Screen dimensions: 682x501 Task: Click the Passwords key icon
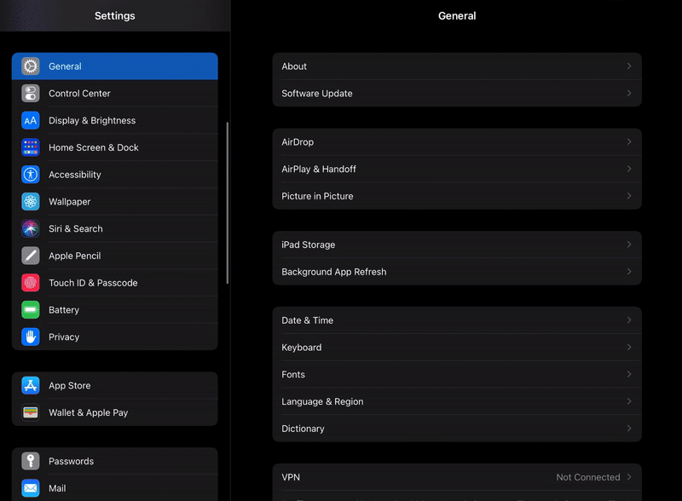pyautogui.click(x=31, y=461)
